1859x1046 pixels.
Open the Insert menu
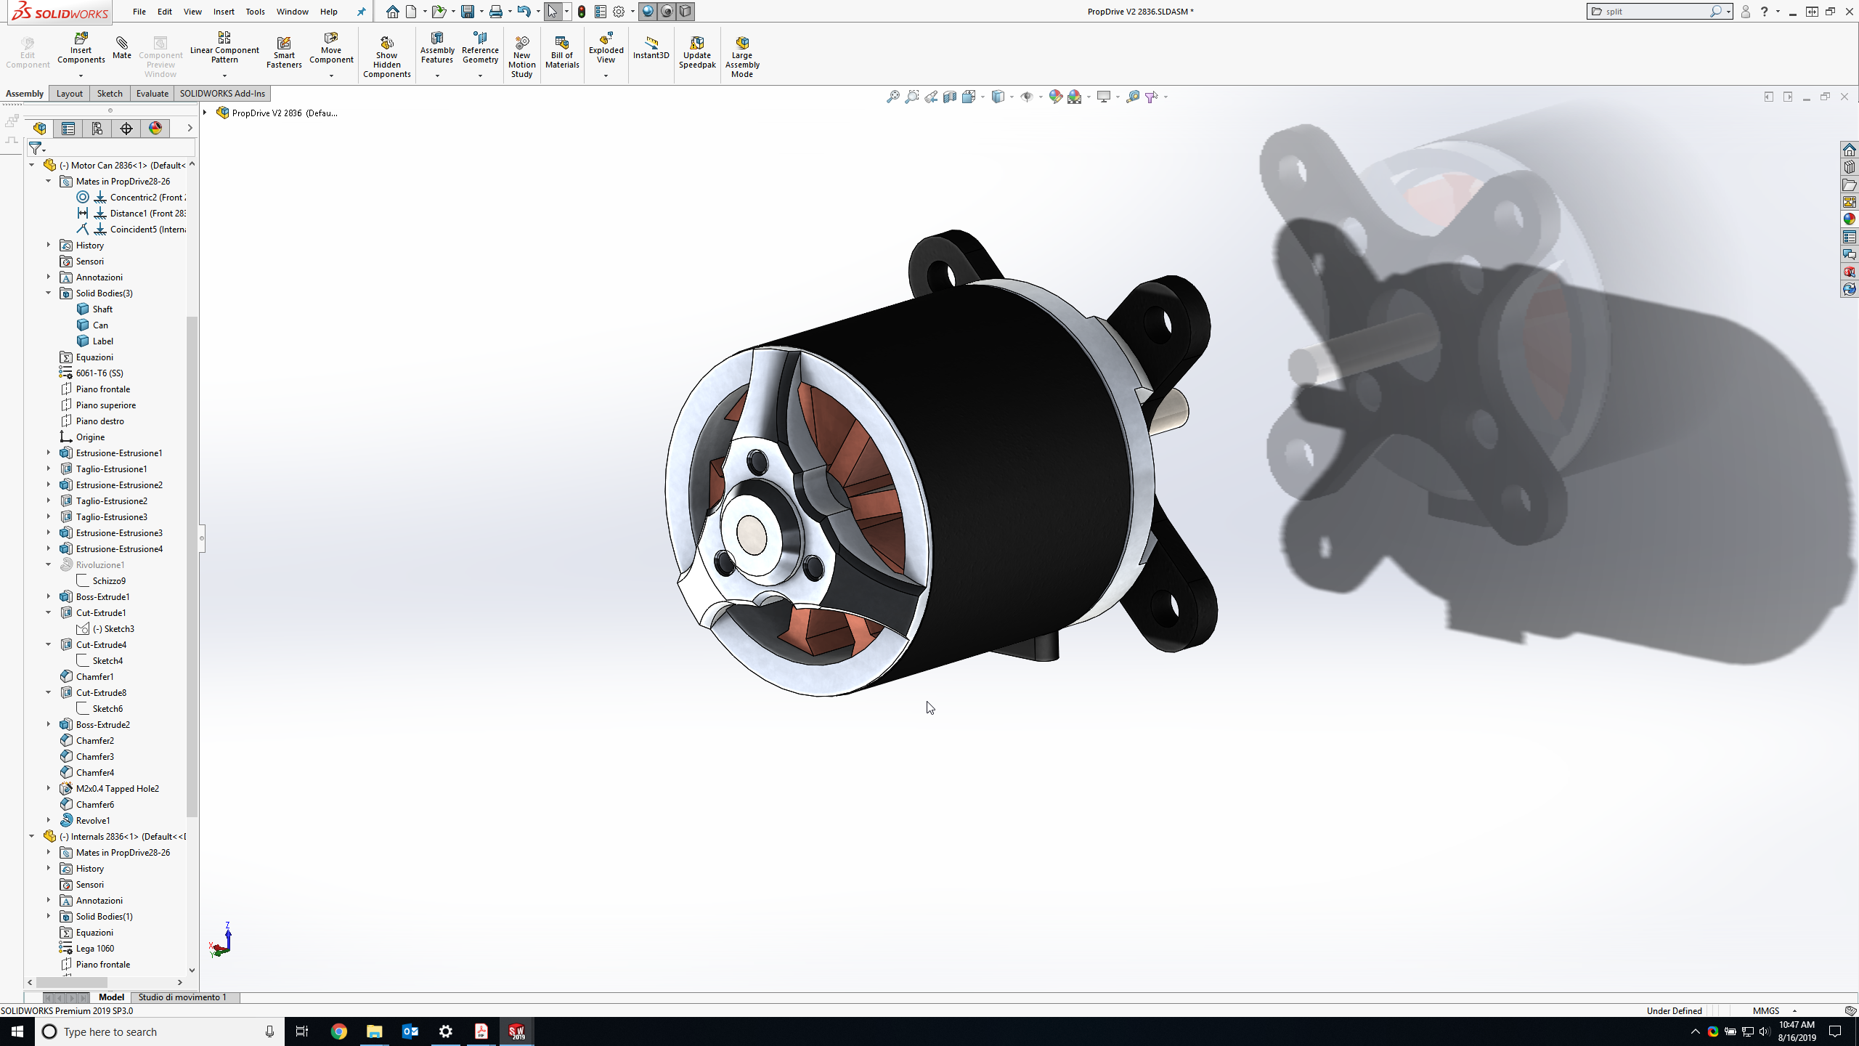(224, 12)
